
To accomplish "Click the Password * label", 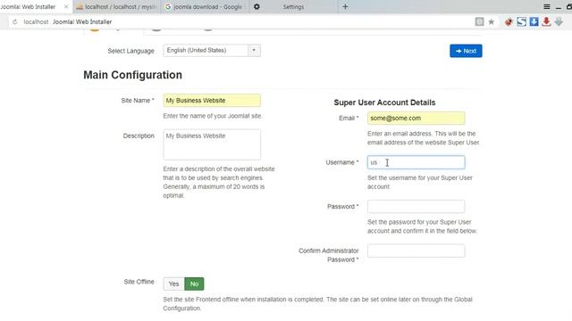I will (343, 206).
